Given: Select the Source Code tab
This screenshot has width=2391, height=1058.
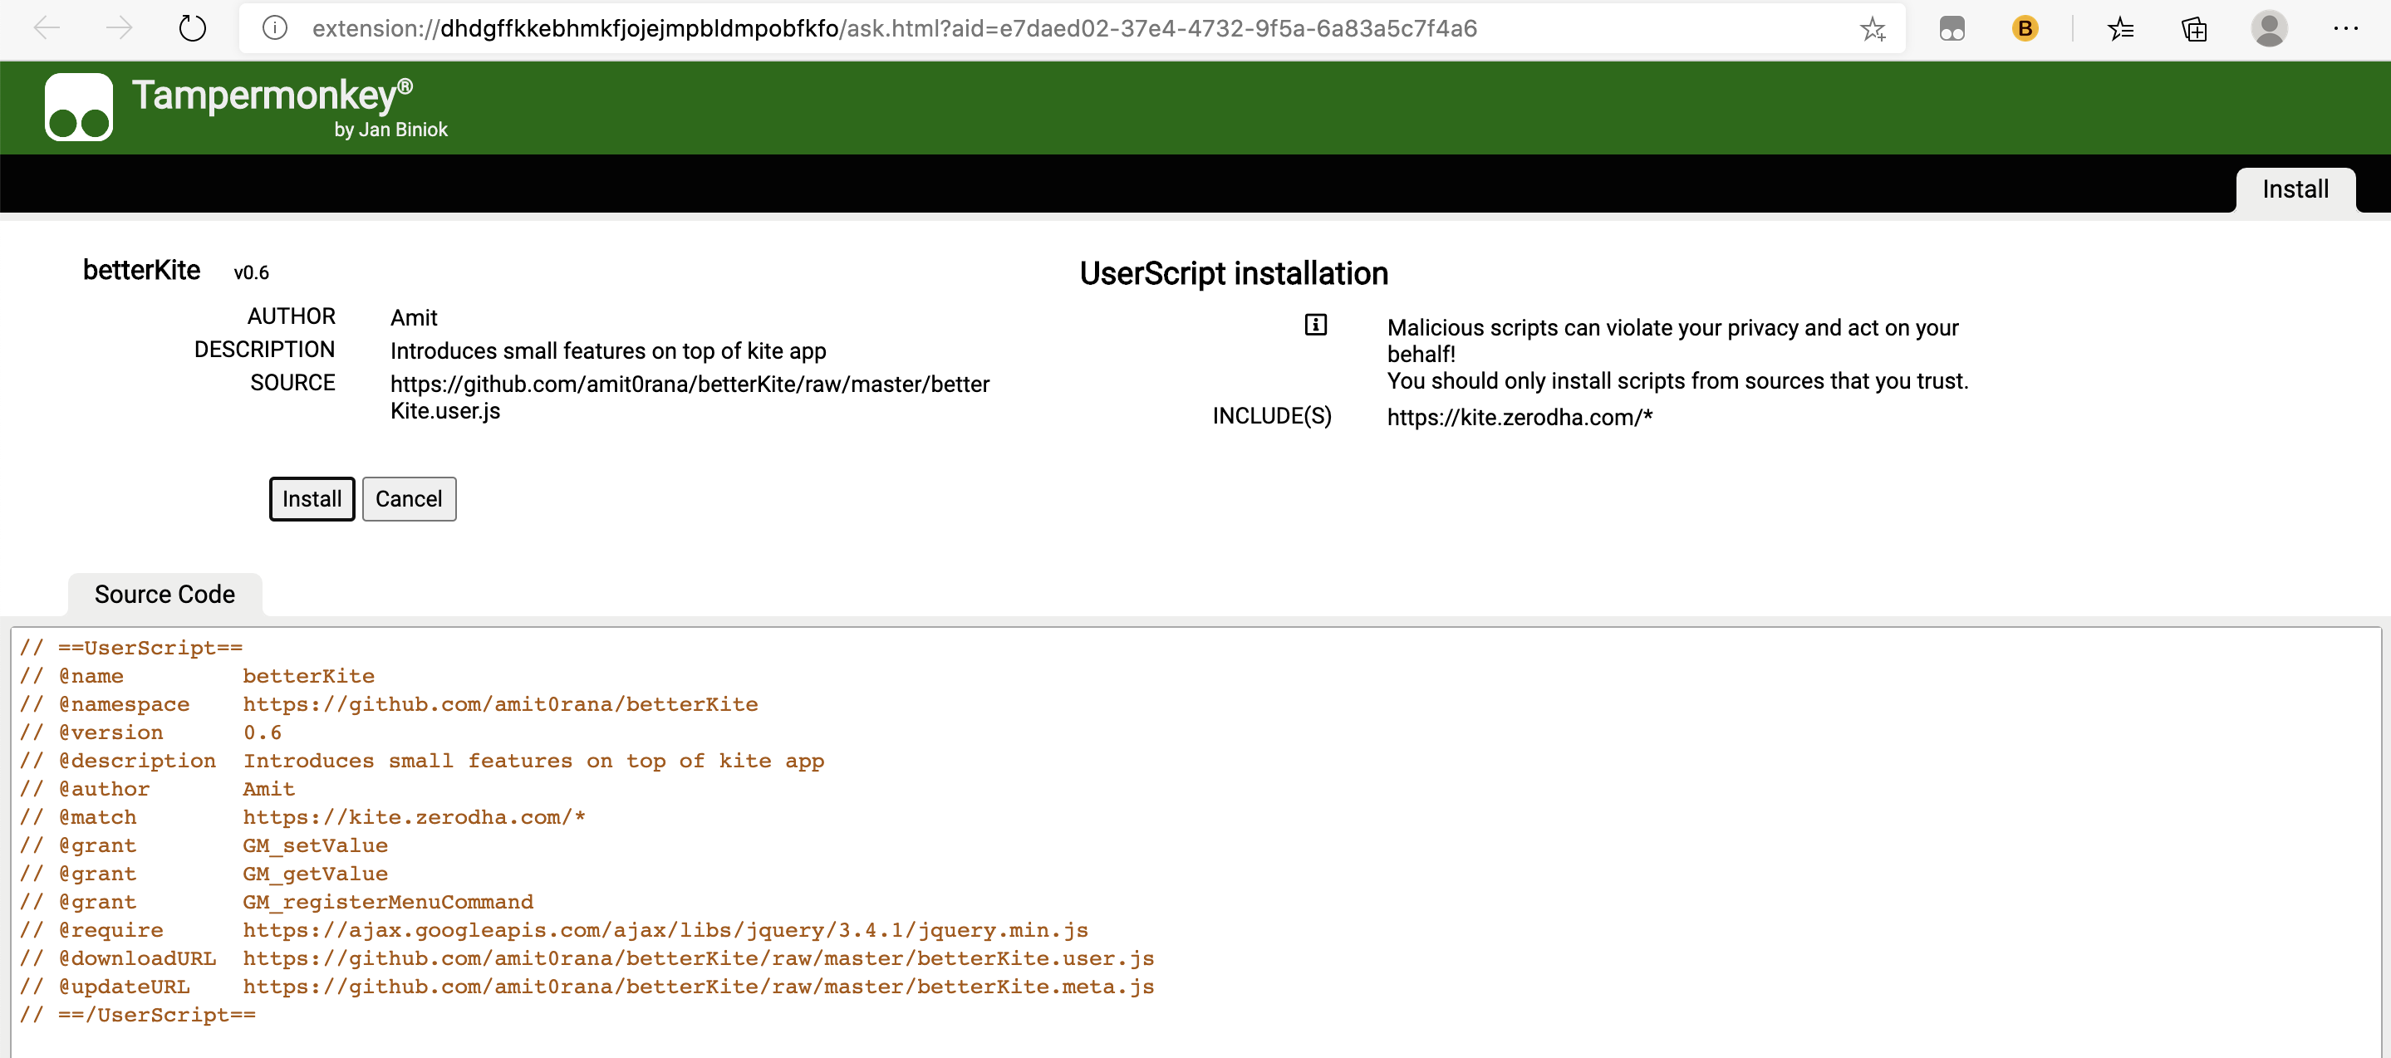Looking at the screenshot, I should tap(164, 595).
